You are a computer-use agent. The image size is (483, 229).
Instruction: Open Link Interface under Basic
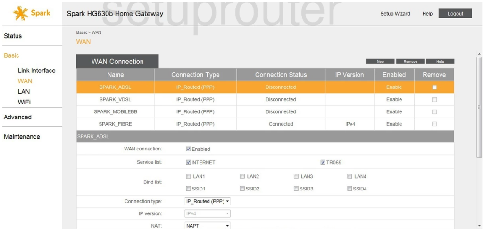(36, 71)
